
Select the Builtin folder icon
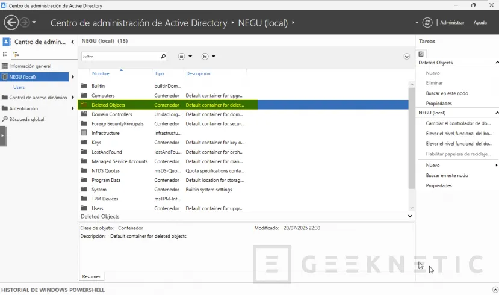(x=84, y=85)
